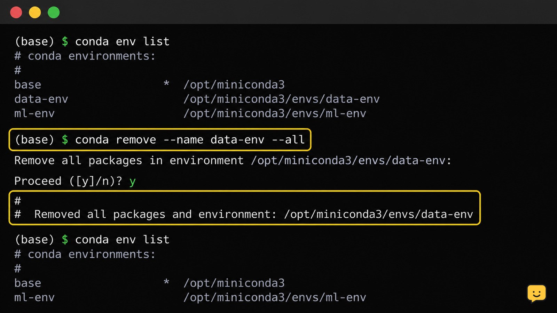
Task: Click the 'data-env' environment name in first list
Action: pos(41,99)
